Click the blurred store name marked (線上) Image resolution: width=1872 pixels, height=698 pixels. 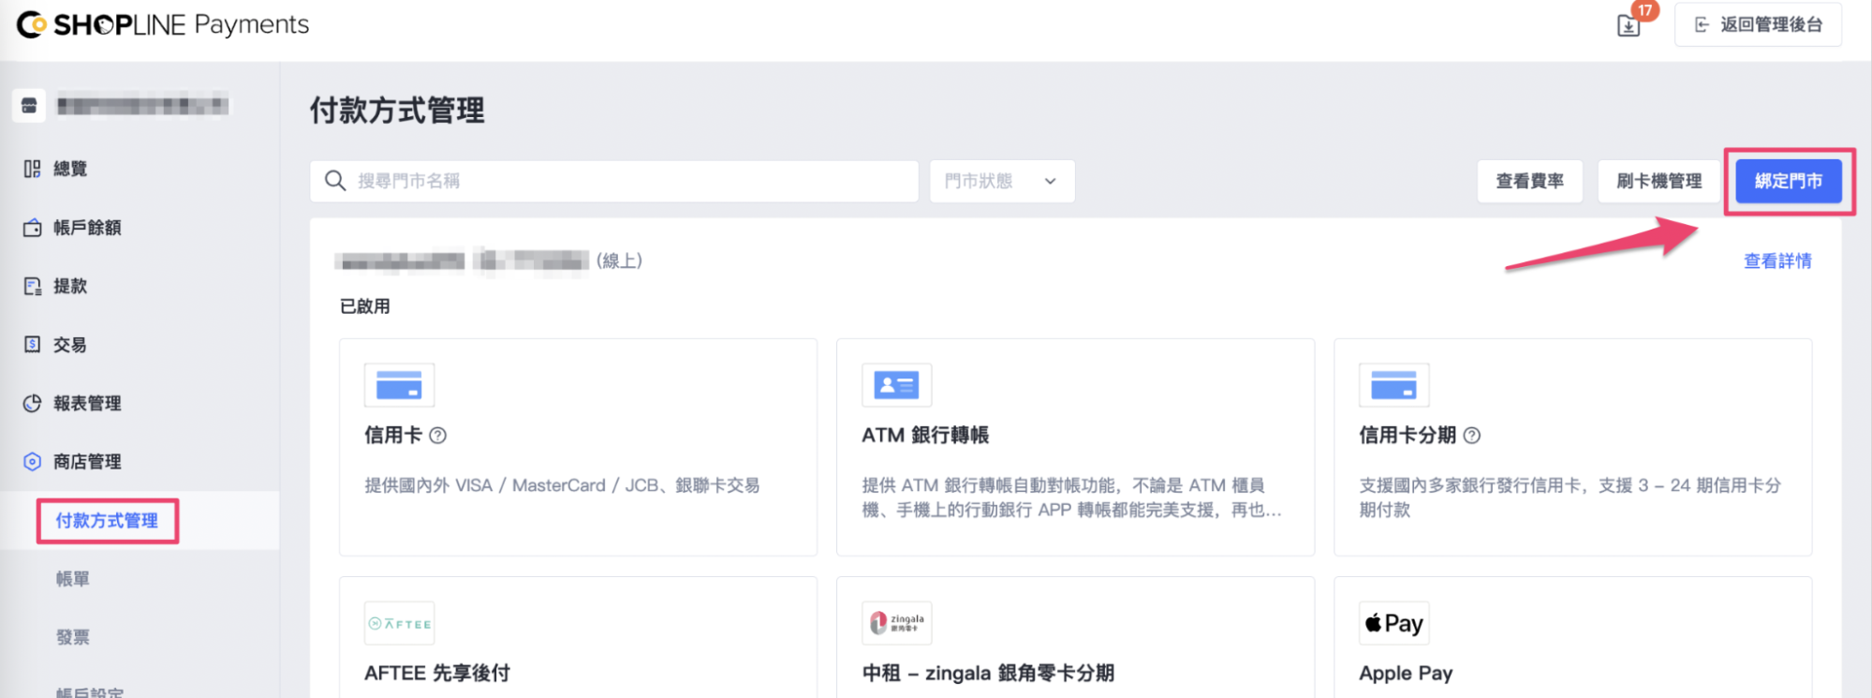tap(462, 261)
